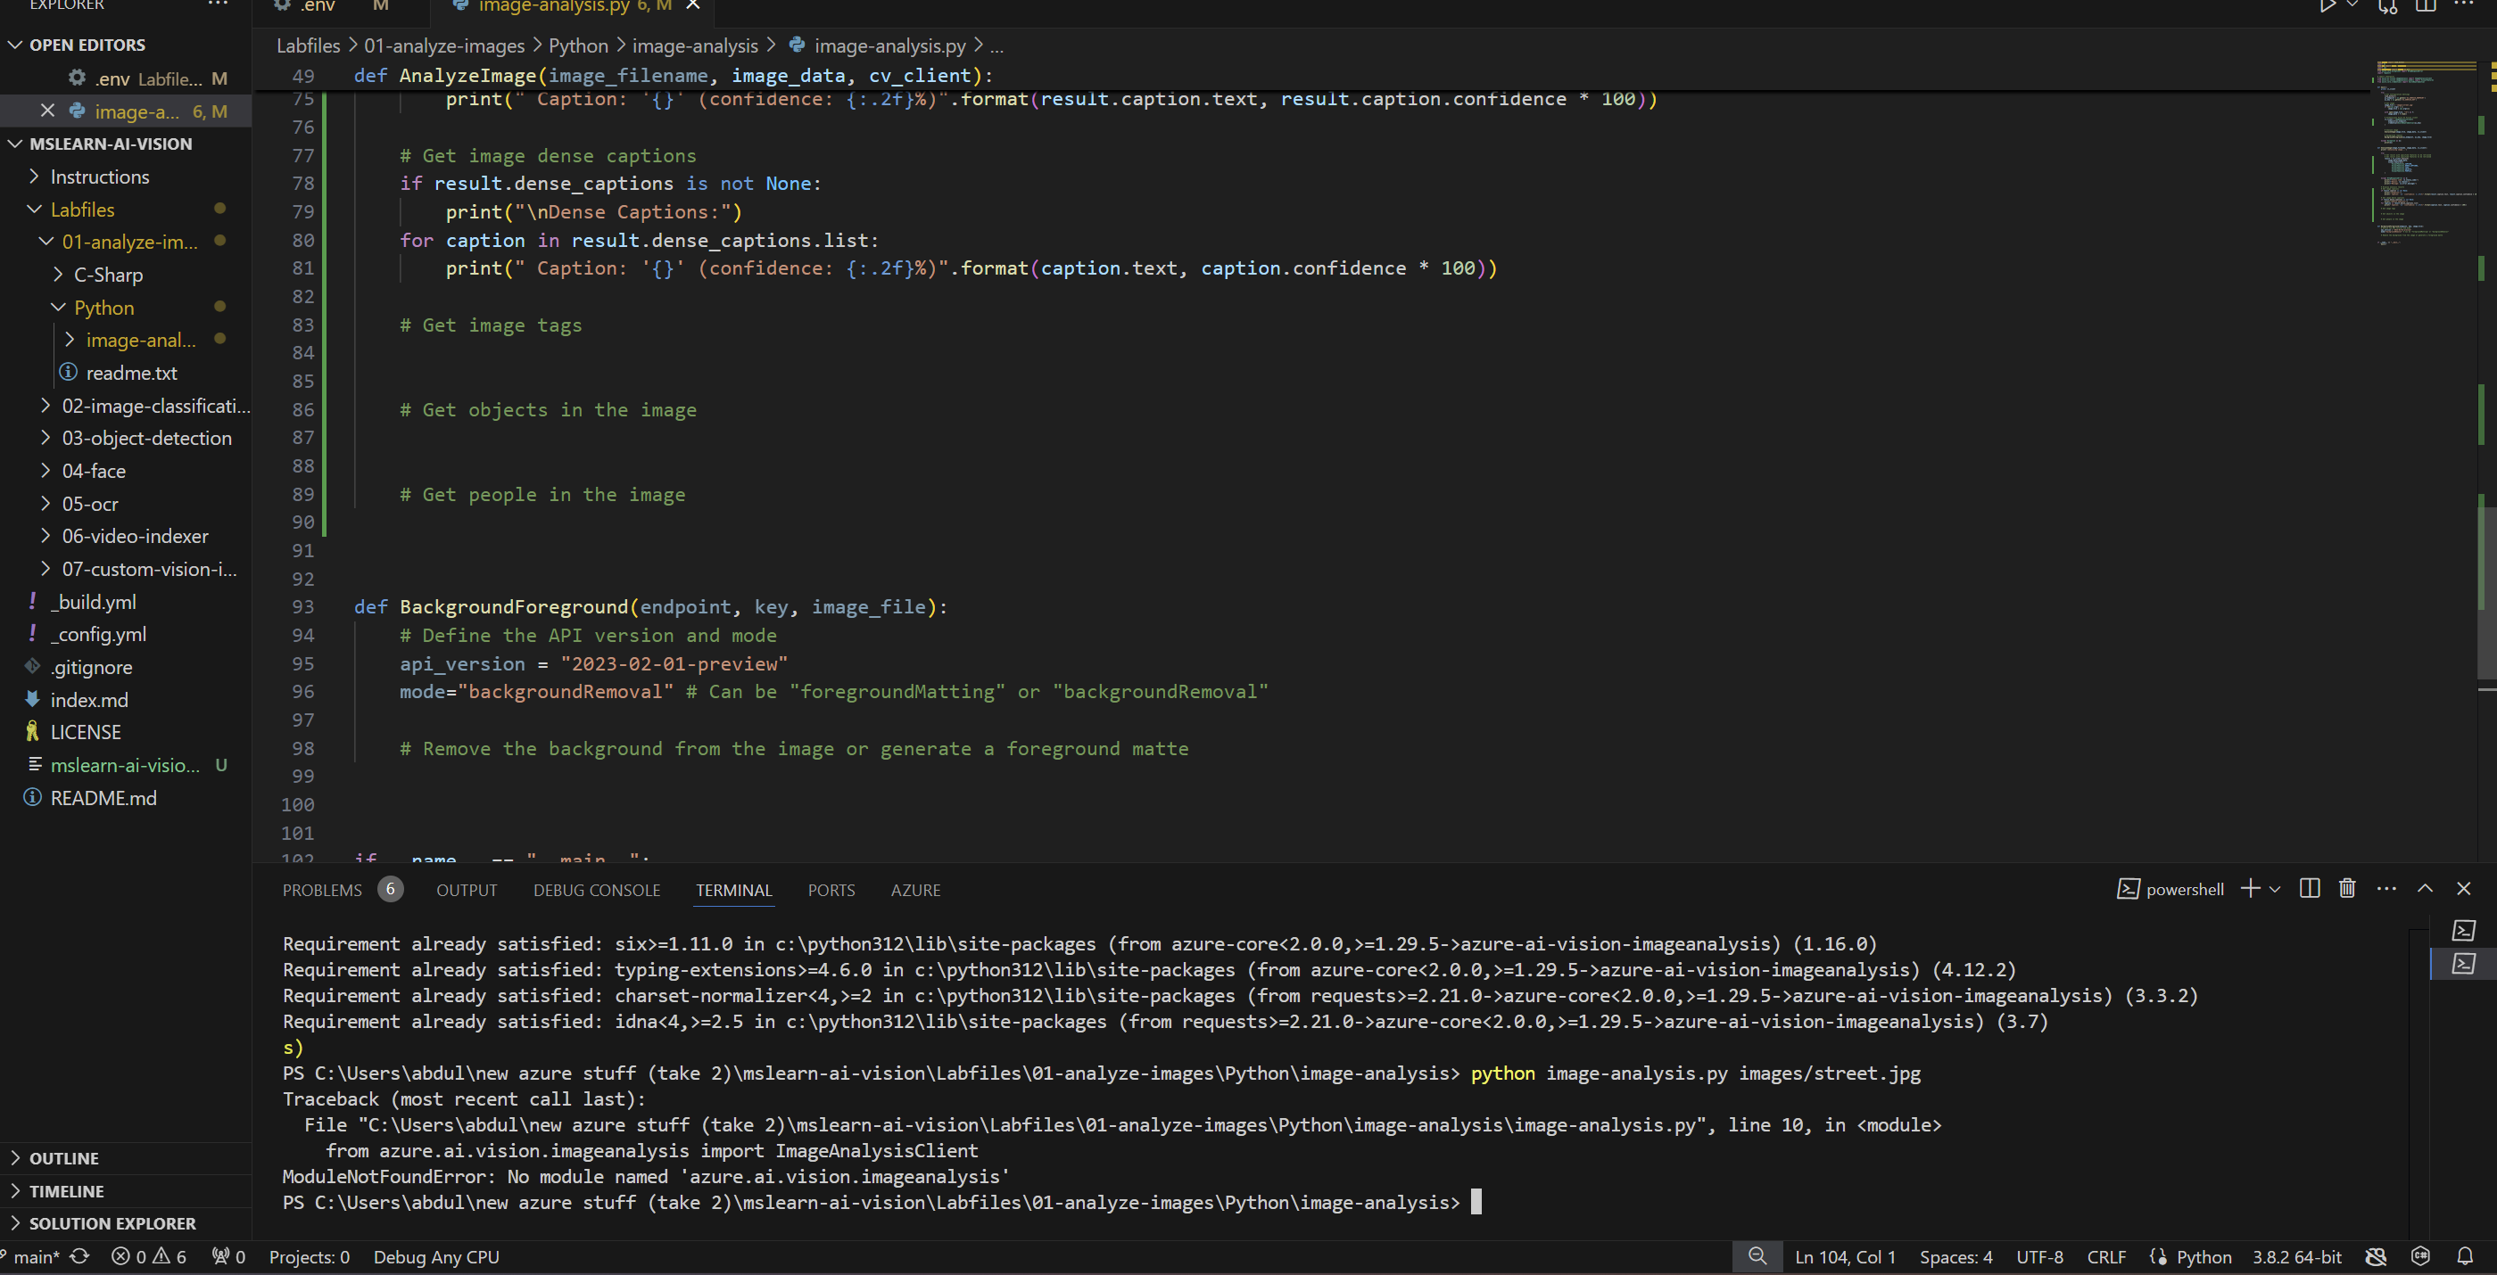Open the powershell terminal entry

pos(2170,890)
